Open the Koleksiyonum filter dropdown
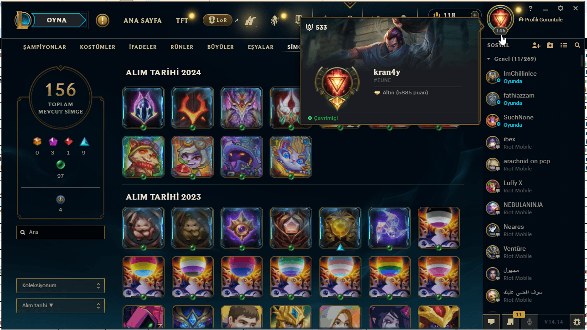The height and width of the screenshot is (330, 587). pos(61,286)
